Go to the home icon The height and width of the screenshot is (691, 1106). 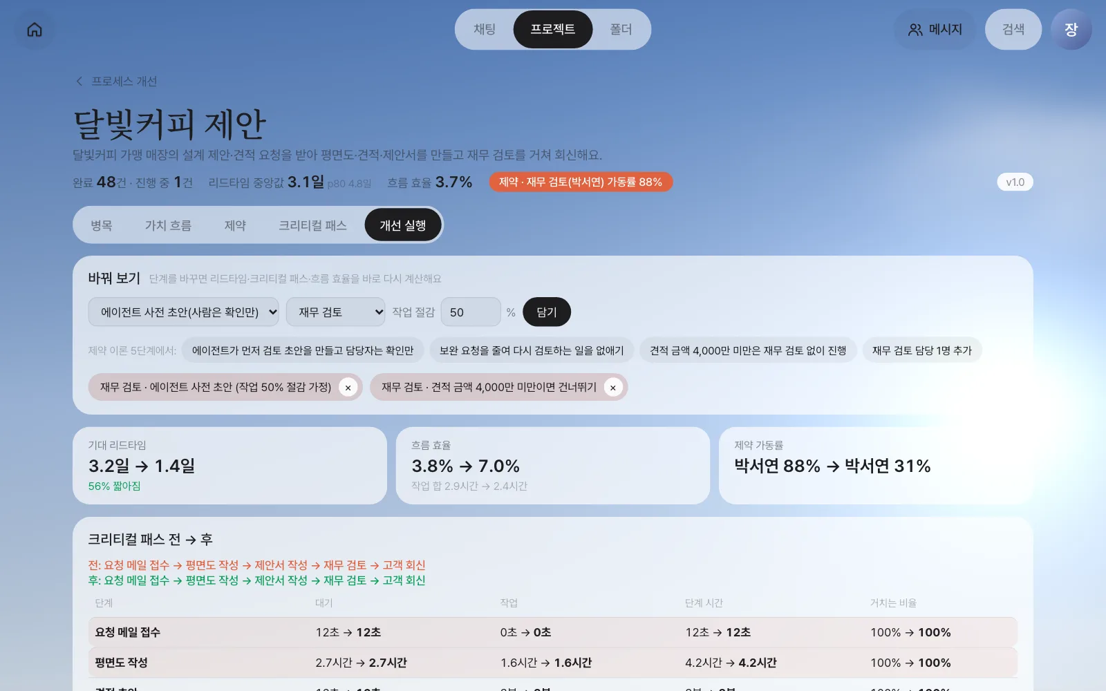coord(35,30)
